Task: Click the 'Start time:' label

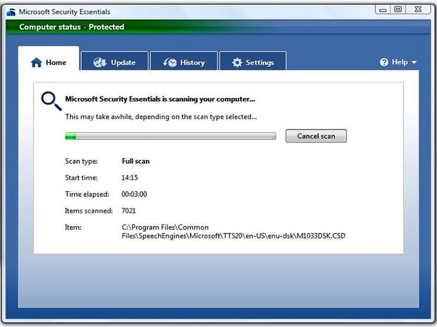Action: point(81,178)
